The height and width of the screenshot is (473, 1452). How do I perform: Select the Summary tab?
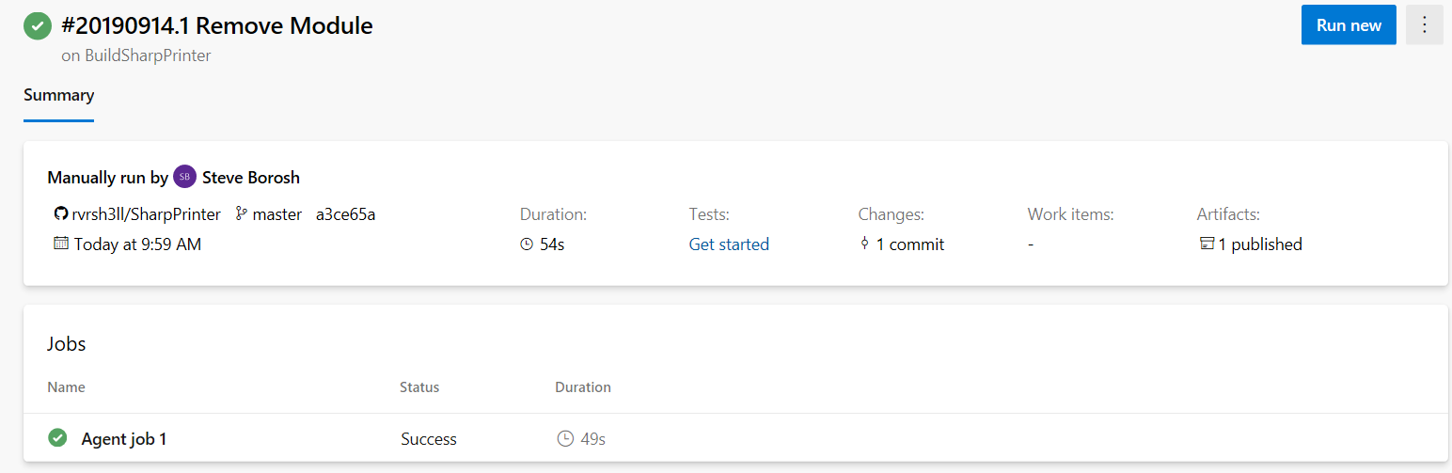pos(58,95)
